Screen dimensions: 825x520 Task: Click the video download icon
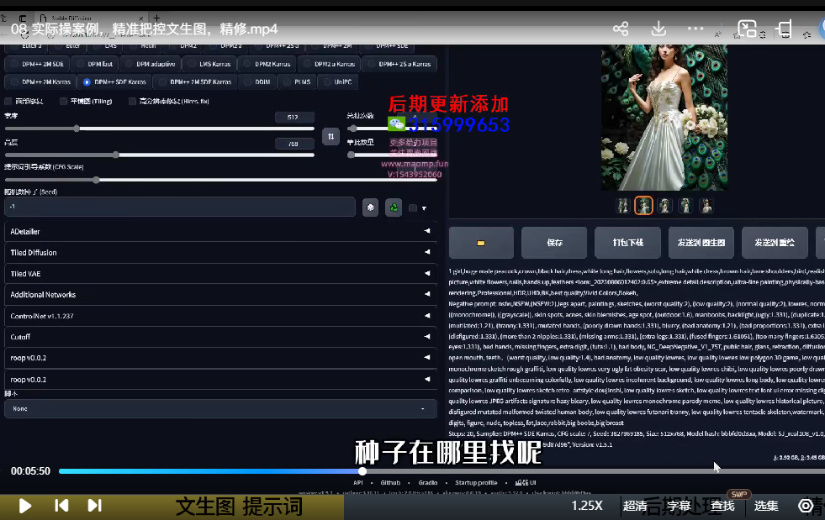tap(658, 29)
